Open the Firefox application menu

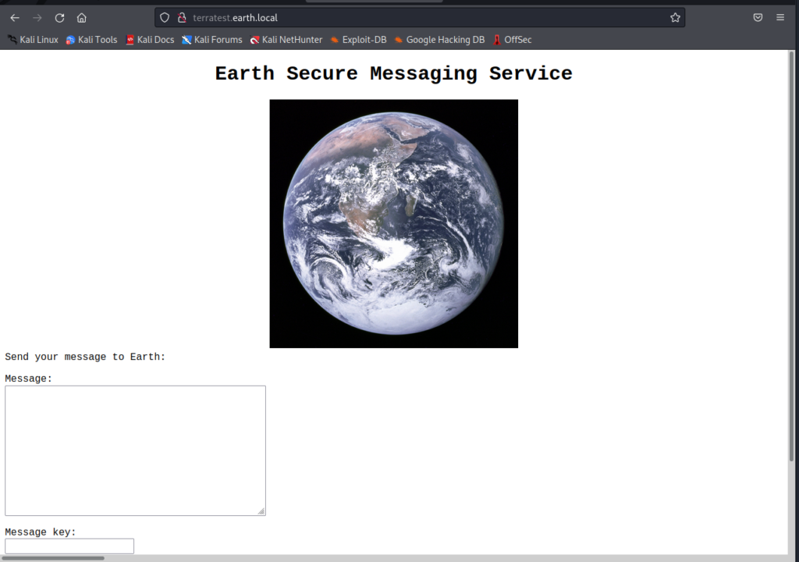pyautogui.click(x=780, y=18)
